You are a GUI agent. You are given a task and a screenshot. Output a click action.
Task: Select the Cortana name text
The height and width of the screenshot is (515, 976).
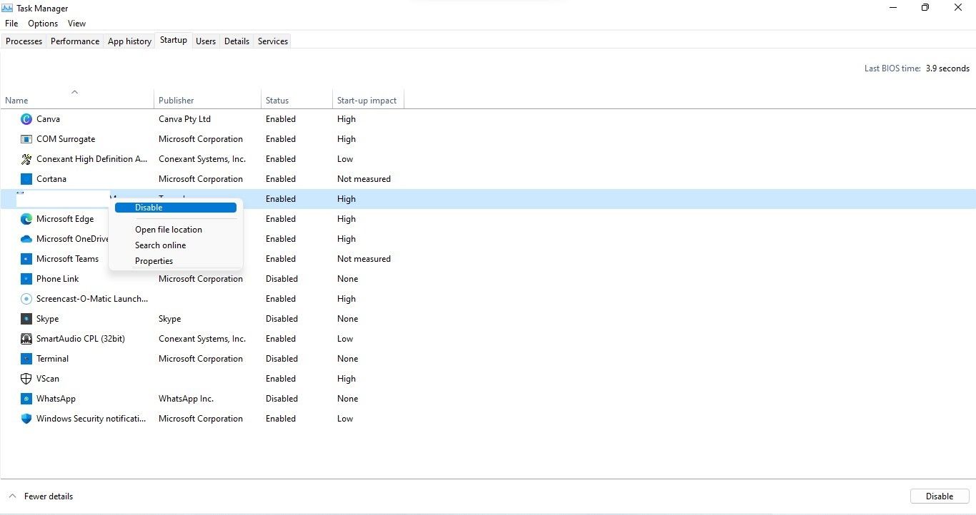51,179
